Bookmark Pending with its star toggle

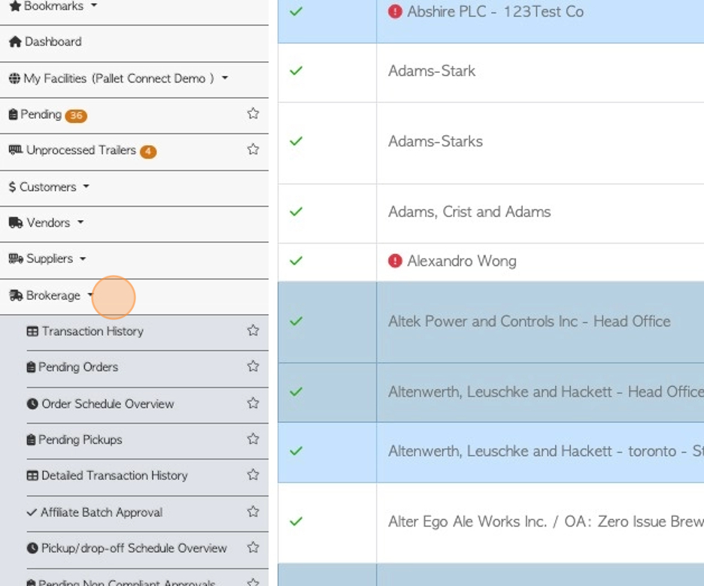tap(253, 113)
